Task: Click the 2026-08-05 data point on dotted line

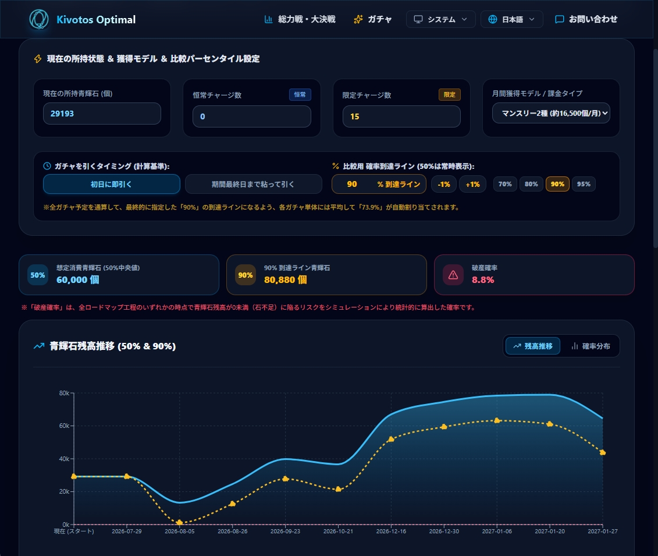Action: (x=180, y=522)
